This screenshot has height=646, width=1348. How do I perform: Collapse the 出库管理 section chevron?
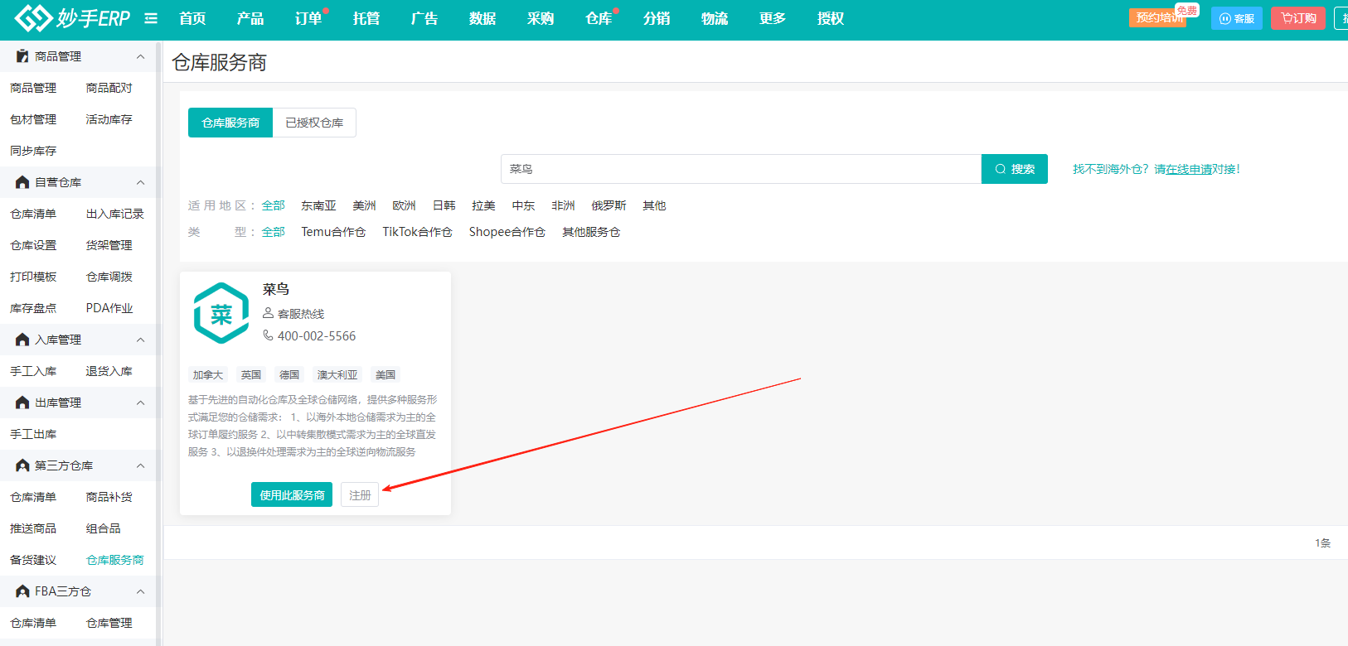[140, 403]
